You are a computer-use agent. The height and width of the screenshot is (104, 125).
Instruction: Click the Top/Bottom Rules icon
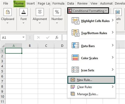coord(75,33)
